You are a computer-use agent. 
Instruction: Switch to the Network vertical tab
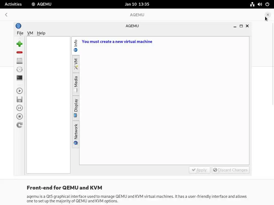click(76, 135)
